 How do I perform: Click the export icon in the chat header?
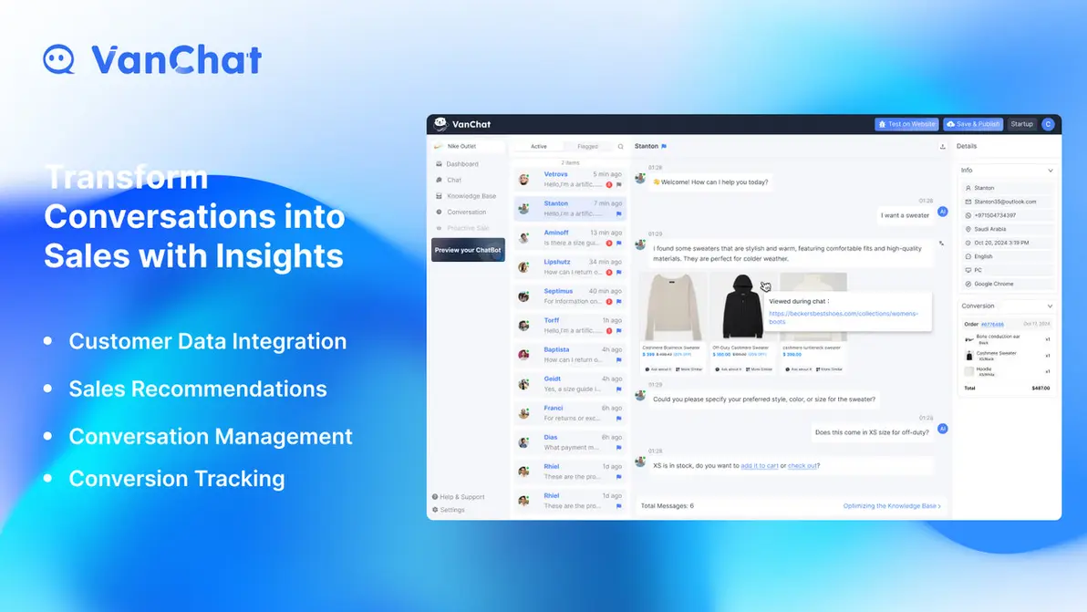[x=943, y=146]
